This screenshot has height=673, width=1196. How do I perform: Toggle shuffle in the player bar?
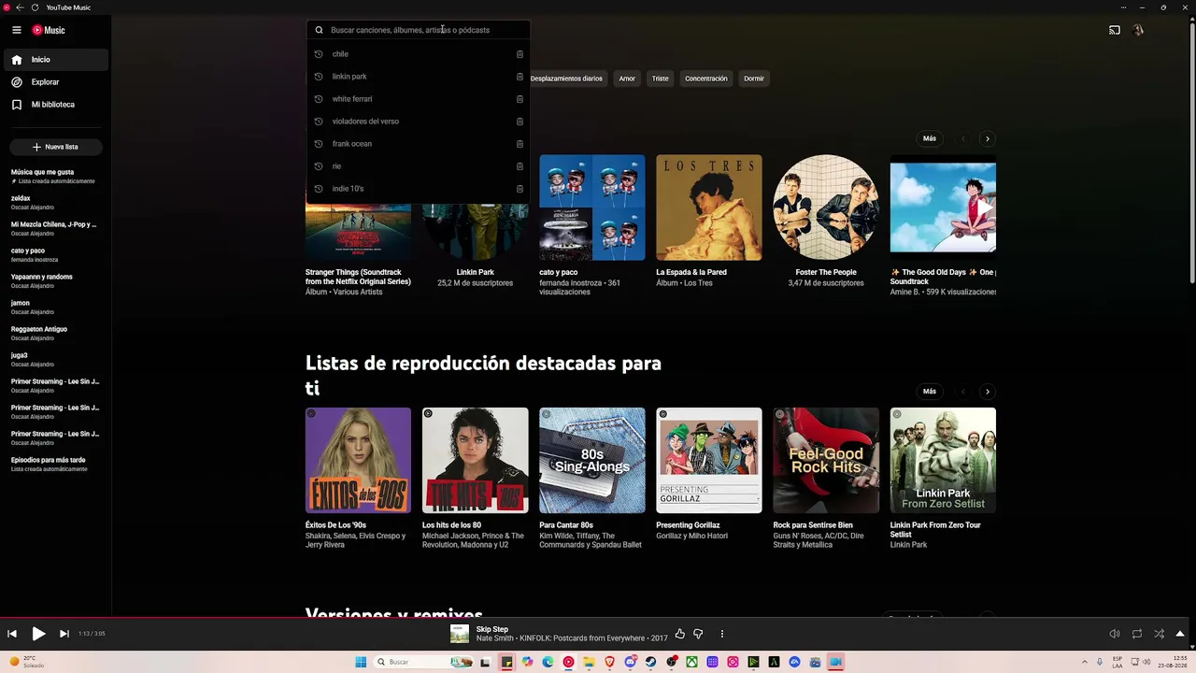[x=1160, y=634]
